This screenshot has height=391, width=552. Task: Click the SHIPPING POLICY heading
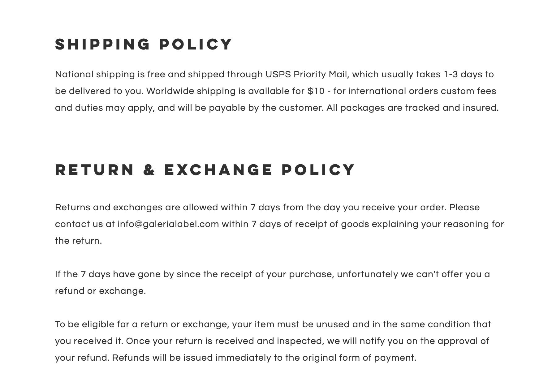click(144, 44)
